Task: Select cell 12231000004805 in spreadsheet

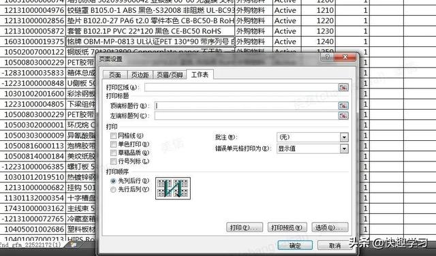Action: [33, 104]
